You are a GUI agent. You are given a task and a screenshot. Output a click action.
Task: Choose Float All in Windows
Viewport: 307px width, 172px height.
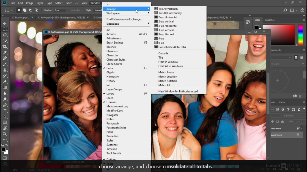coord(178,66)
